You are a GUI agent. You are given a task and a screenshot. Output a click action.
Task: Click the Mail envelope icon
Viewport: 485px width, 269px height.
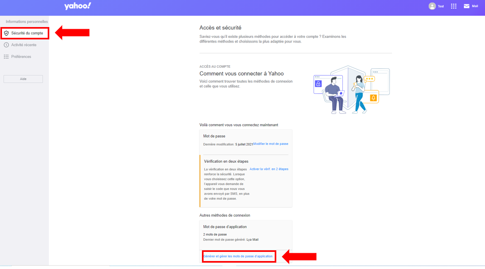(x=467, y=6)
